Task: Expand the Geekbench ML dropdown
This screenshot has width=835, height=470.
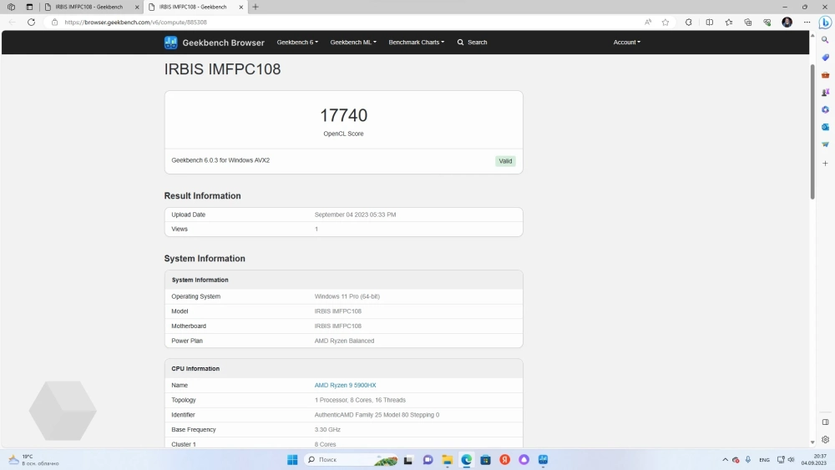Action: coord(352,43)
